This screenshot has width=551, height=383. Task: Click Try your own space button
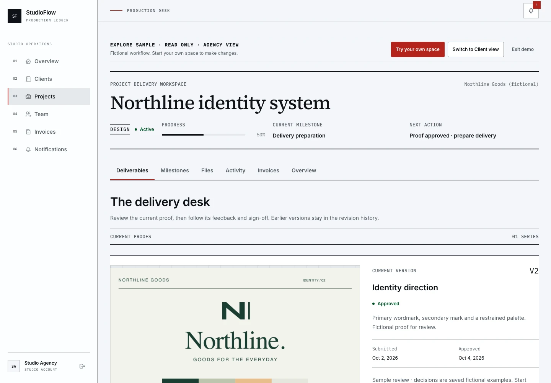[x=418, y=49]
